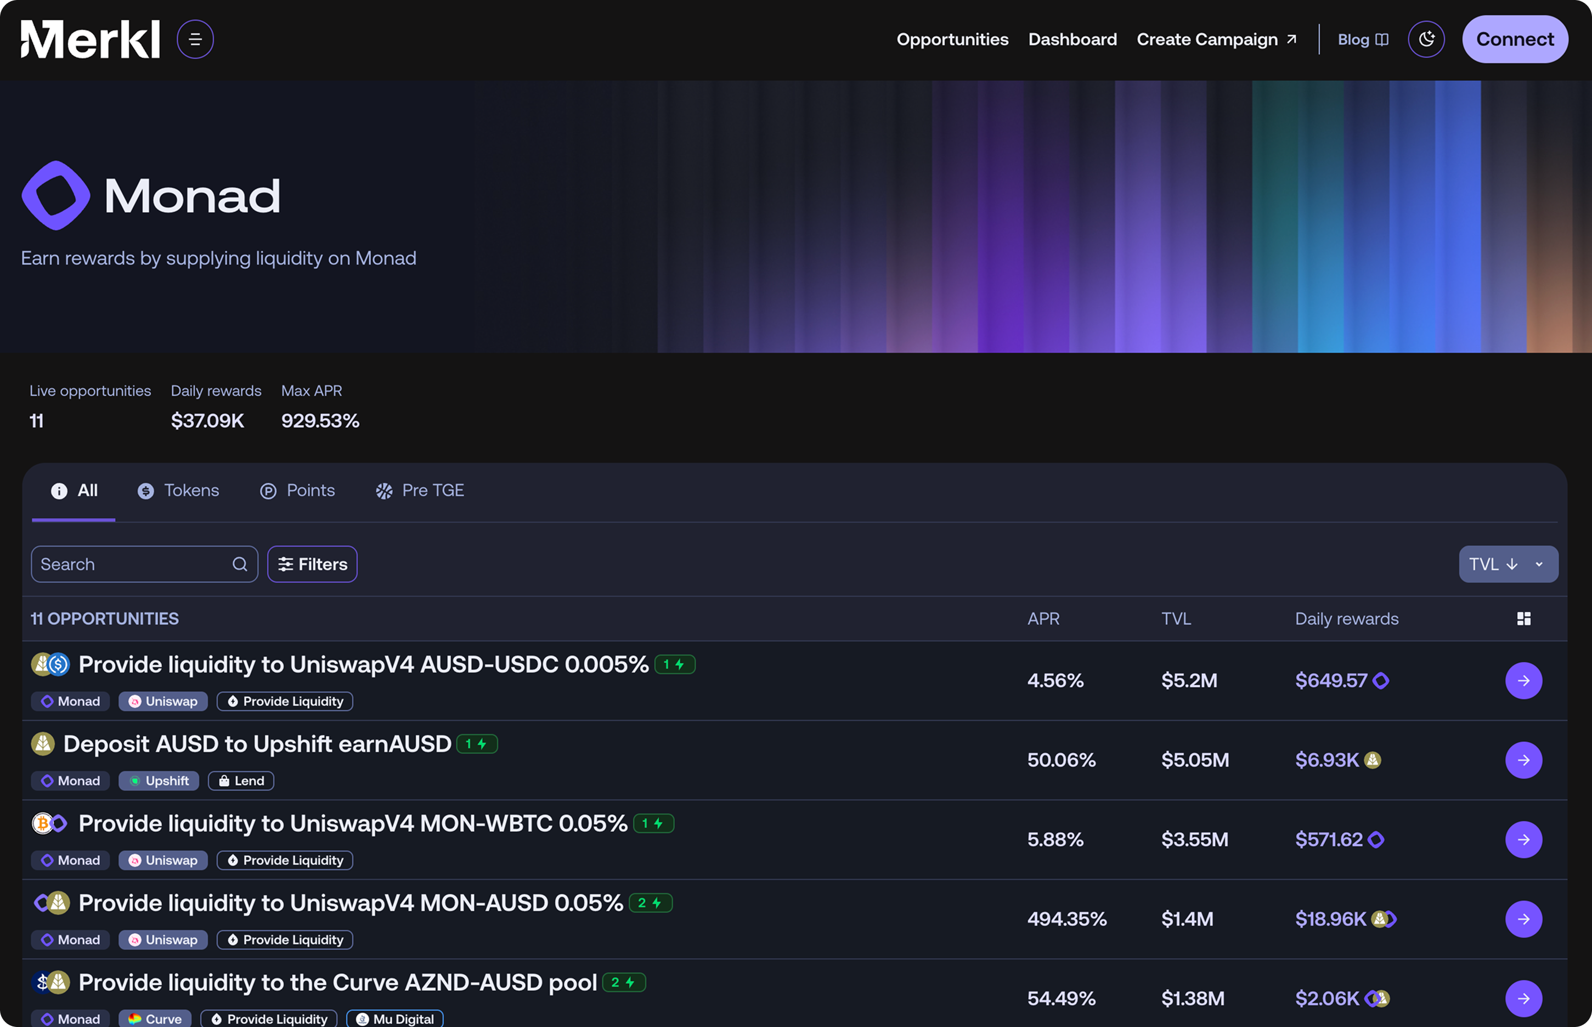The width and height of the screenshot is (1592, 1027).
Task: Toggle TVL sort direction arrow
Action: [x=1512, y=564]
